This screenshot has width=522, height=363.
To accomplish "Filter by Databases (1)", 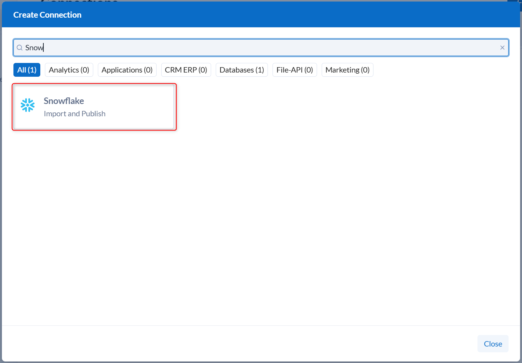I will coord(242,70).
